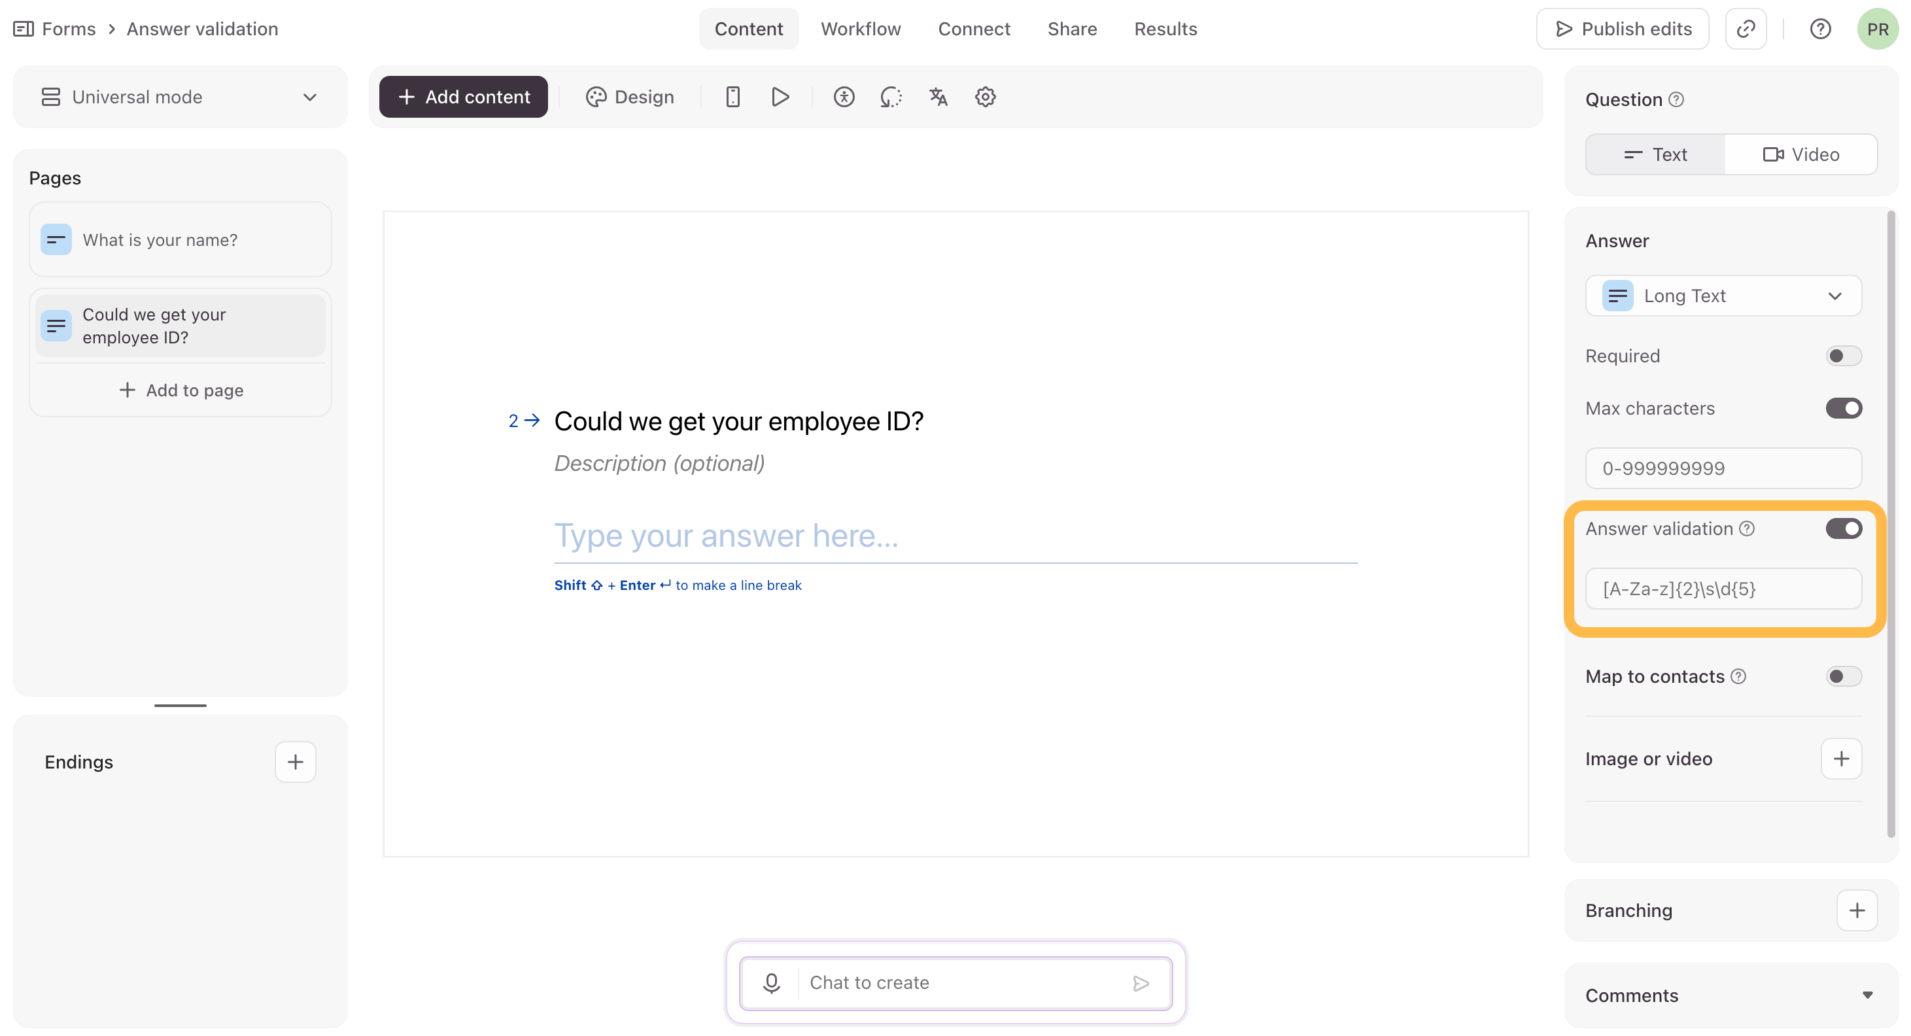Click the copy link icon button
1911x1036 pixels.
pos(1746,29)
